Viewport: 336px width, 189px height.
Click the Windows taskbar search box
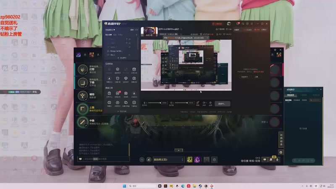point(142,186)
